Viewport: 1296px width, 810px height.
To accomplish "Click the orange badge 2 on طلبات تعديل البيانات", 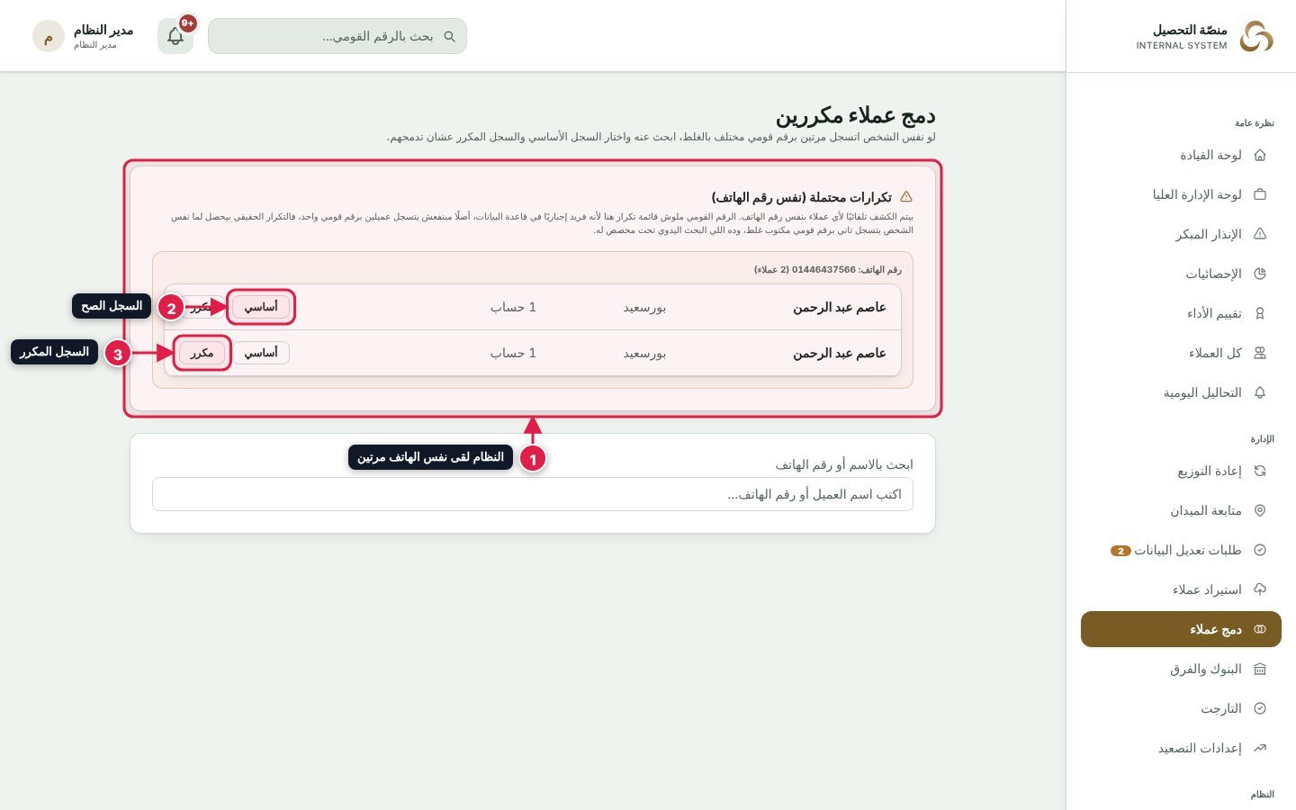I will (x=1120, y=551).
